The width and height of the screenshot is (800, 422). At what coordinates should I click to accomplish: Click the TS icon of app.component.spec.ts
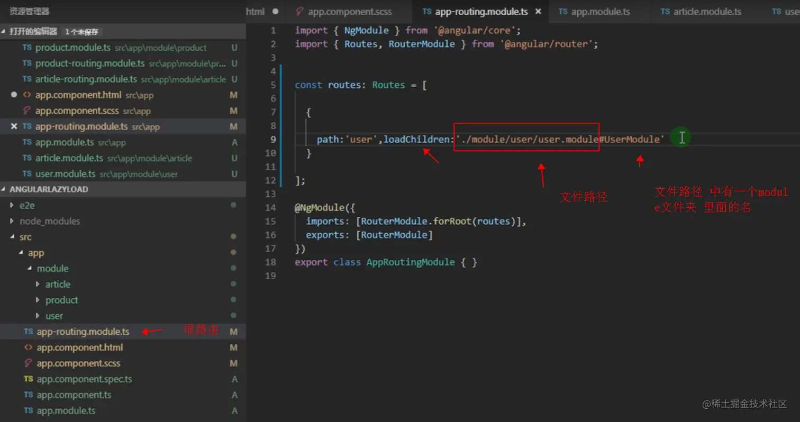coord(29,379)
